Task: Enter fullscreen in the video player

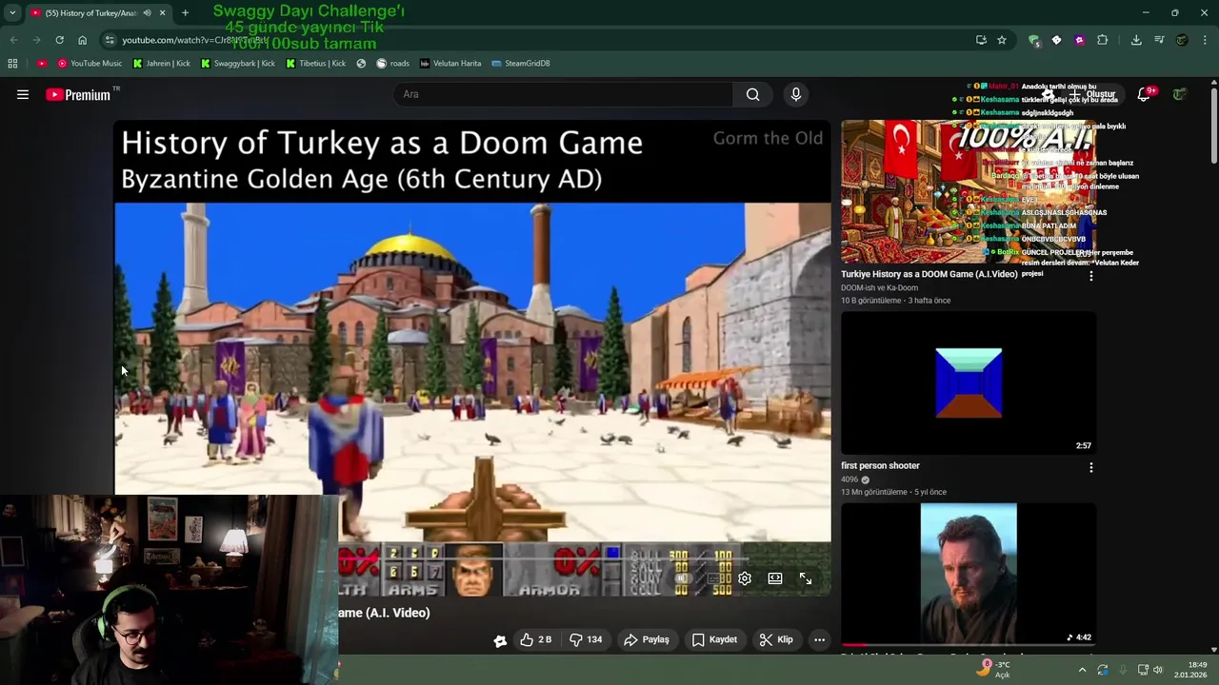Action: 806,578
